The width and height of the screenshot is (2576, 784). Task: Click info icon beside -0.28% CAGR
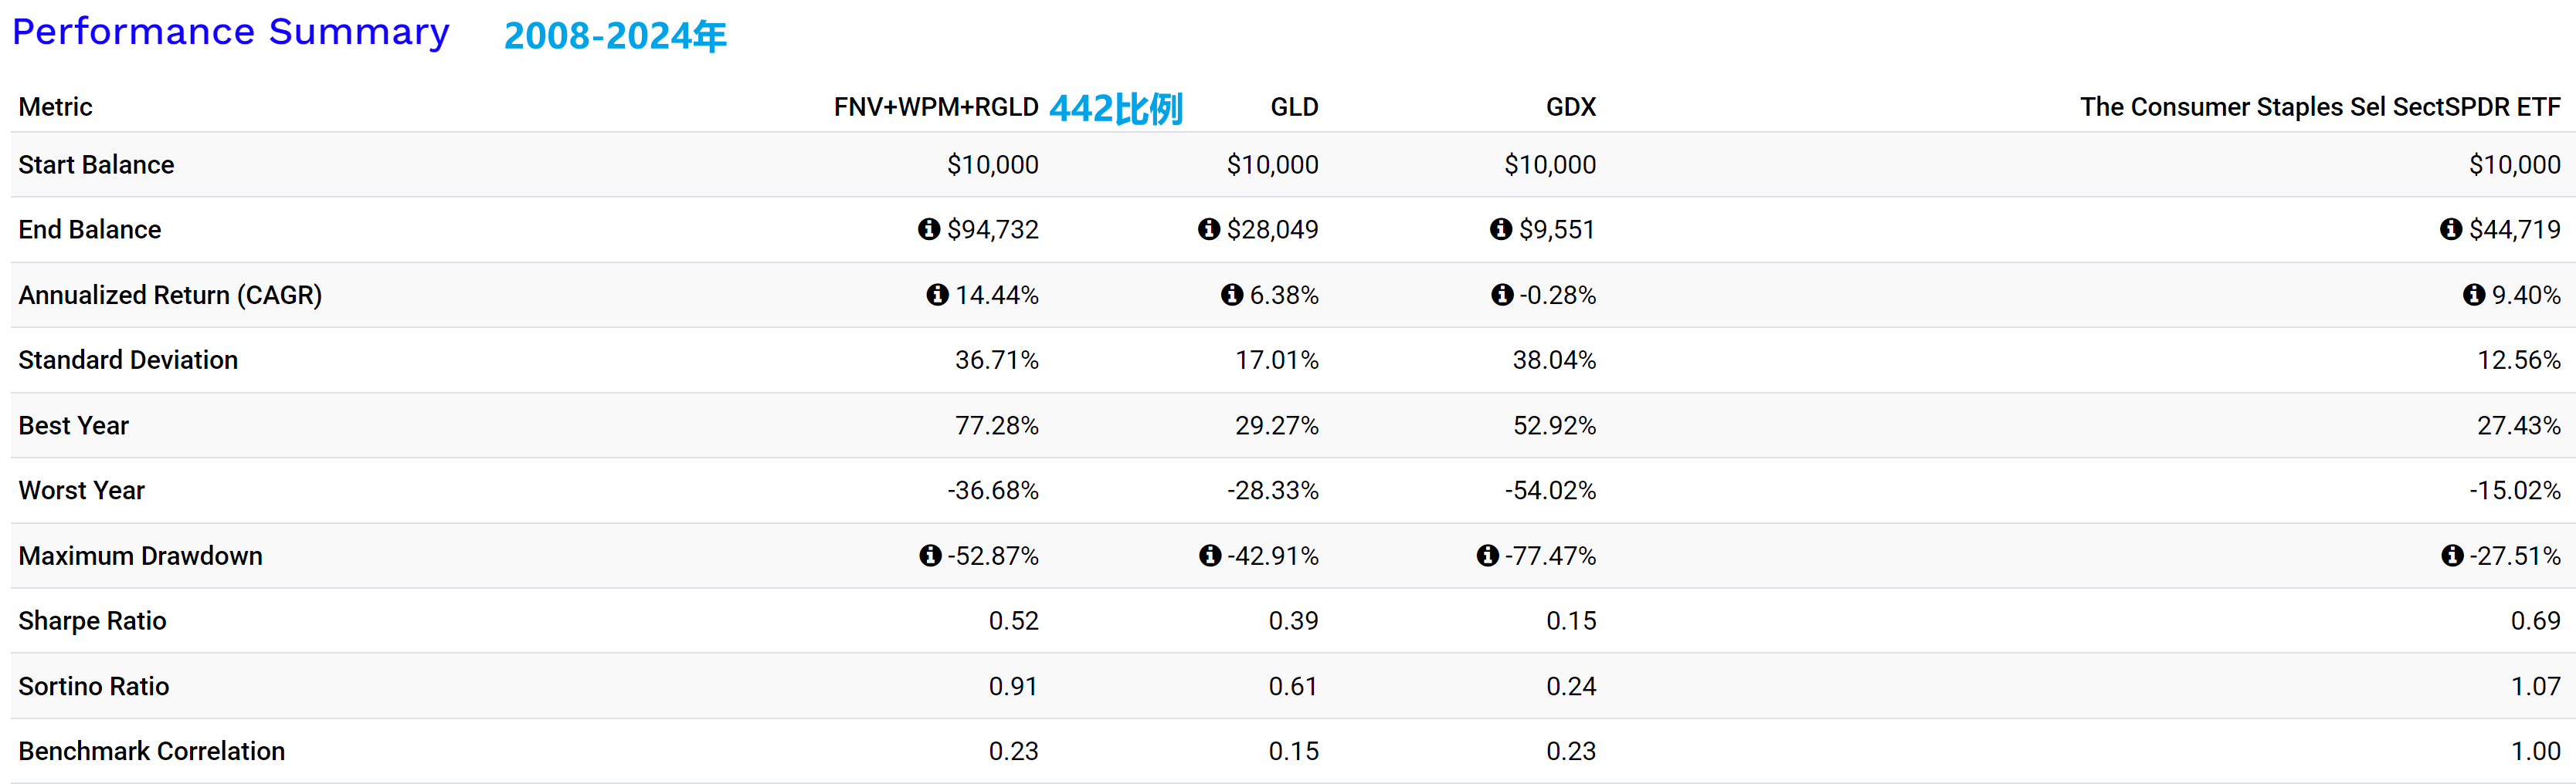1502,295
